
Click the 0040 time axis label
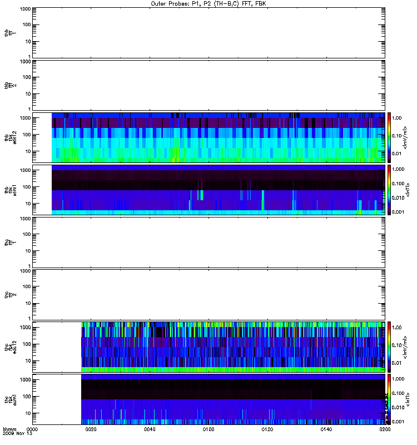click(150, 429)
